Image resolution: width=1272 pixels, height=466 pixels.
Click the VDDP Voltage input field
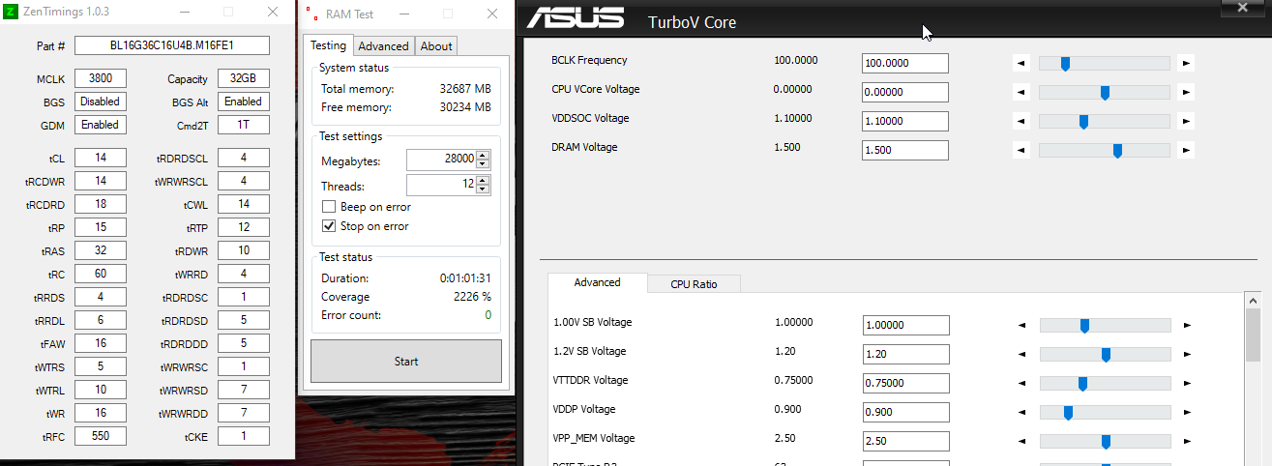tap(905, 412)
